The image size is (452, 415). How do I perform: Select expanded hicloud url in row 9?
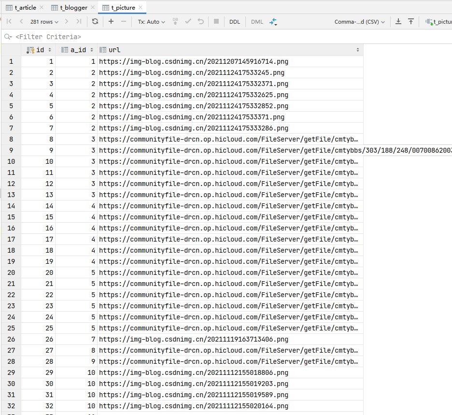[x=275, y=150]
